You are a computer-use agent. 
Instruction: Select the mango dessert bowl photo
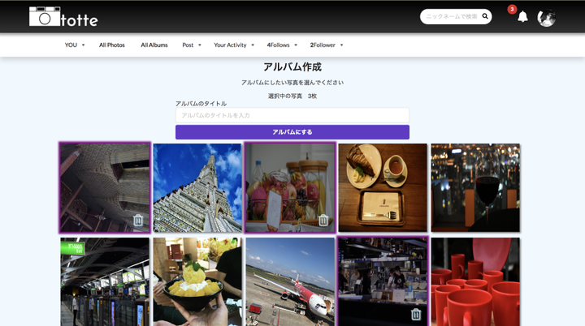(x=197, y=282)
